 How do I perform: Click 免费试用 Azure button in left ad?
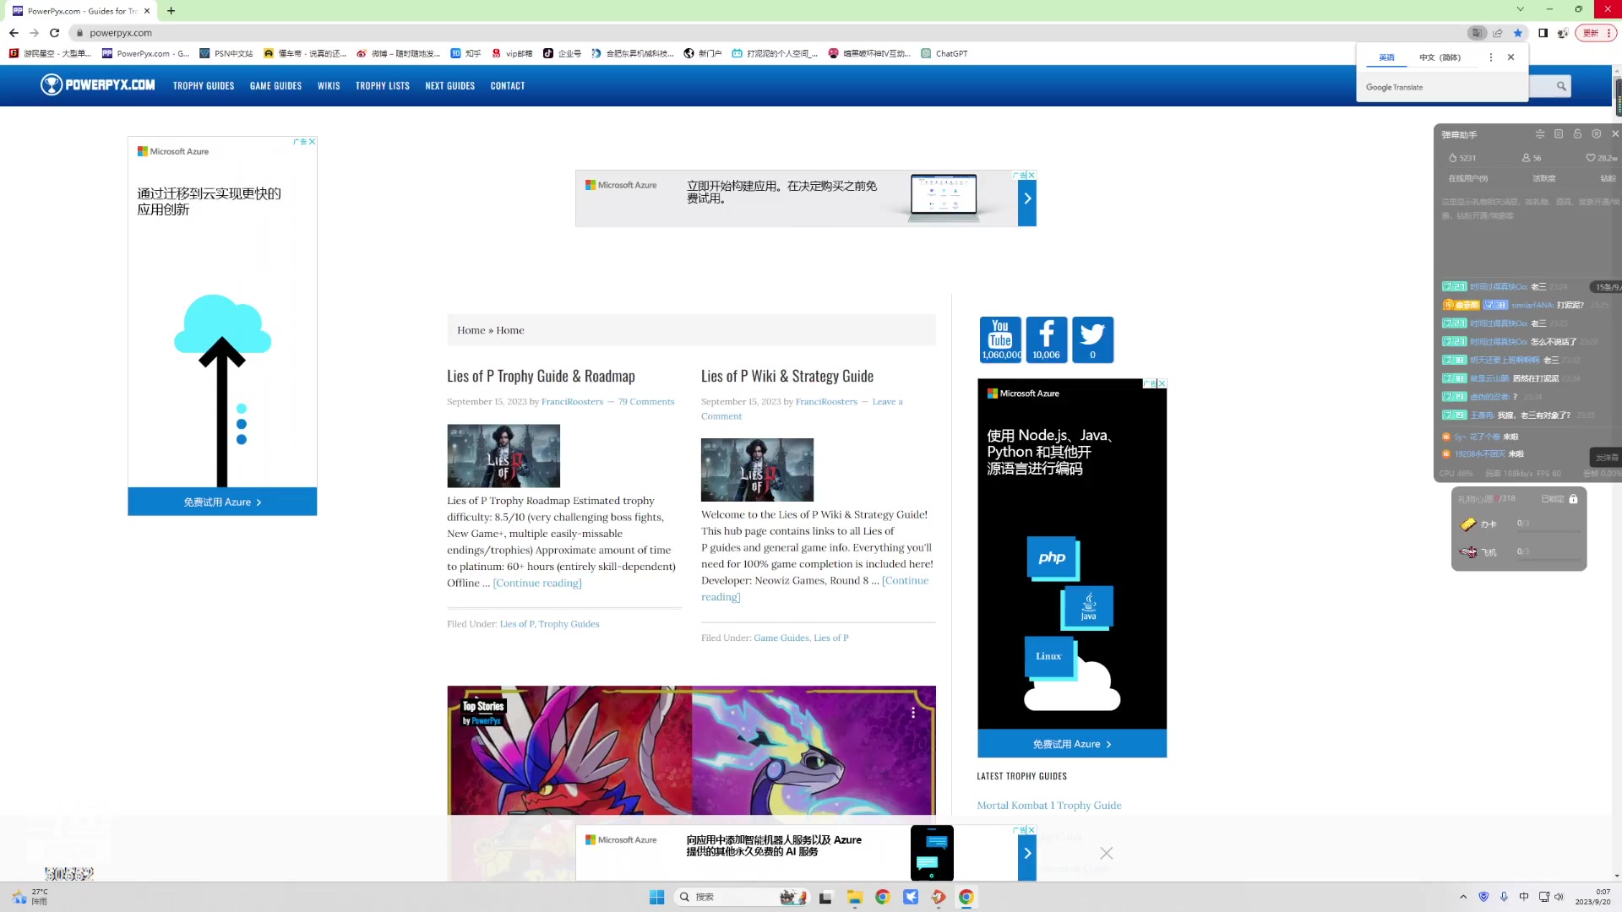tap(222, 502)
